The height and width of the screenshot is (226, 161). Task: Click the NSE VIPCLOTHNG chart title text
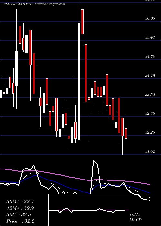34,4
